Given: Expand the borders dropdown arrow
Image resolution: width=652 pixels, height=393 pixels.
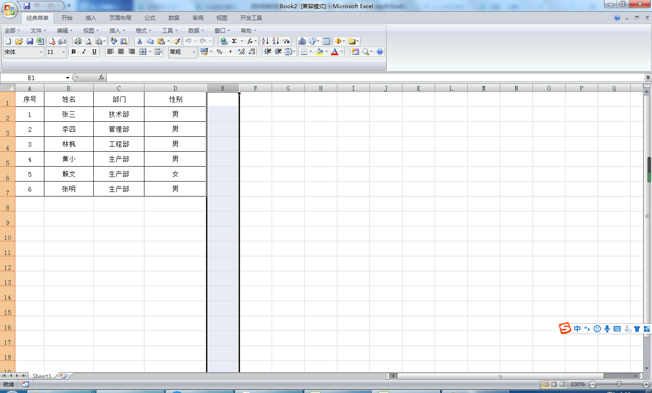Looking at the screenshot, I should (x=311, y=52).
